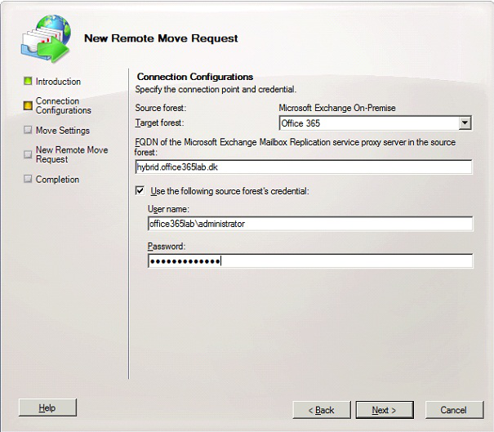494x432 pixels.
Task: Click the 'Target forest:' label
Action: point(159,122)
